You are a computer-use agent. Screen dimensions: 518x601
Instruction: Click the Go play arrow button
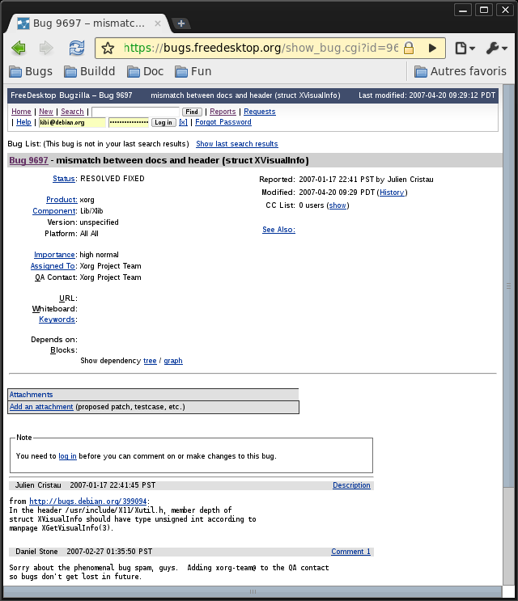click(432, 48)
